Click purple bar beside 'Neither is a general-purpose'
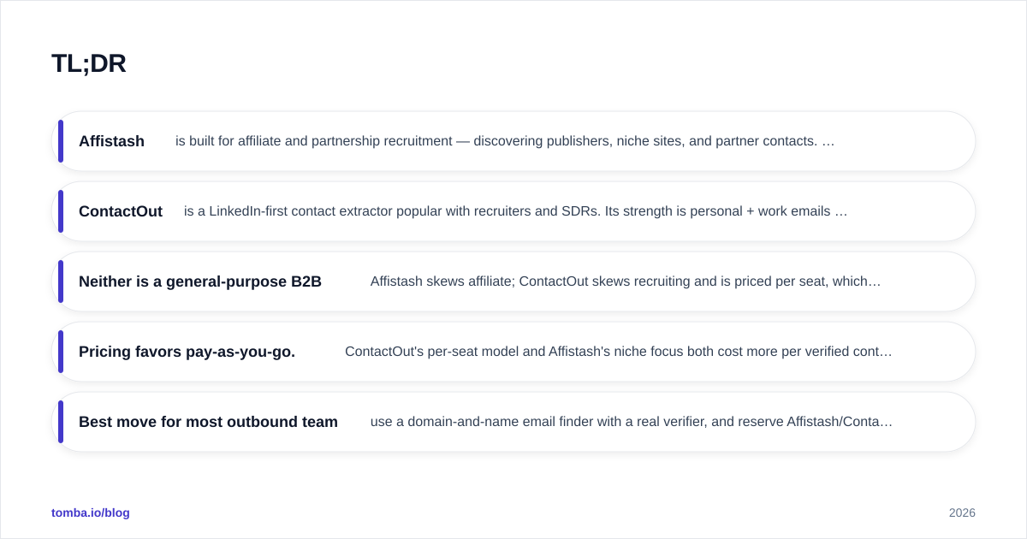 (61, 281)
